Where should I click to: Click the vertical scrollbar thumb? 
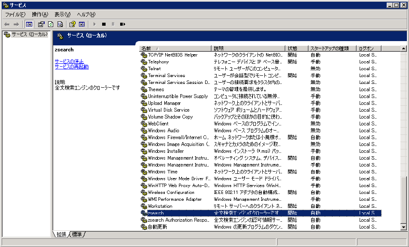click(x=403, y=200)
